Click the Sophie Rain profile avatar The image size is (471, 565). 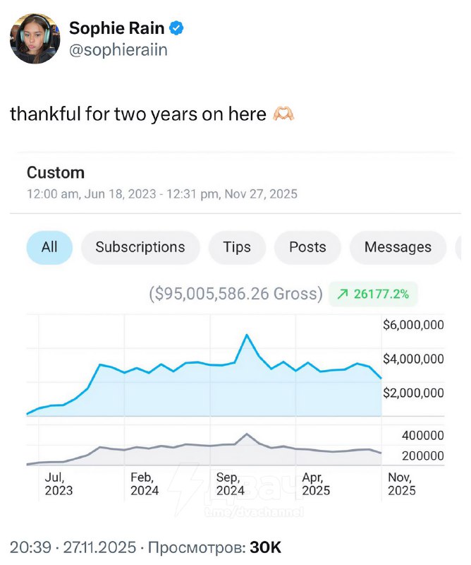tap(35, 38)
